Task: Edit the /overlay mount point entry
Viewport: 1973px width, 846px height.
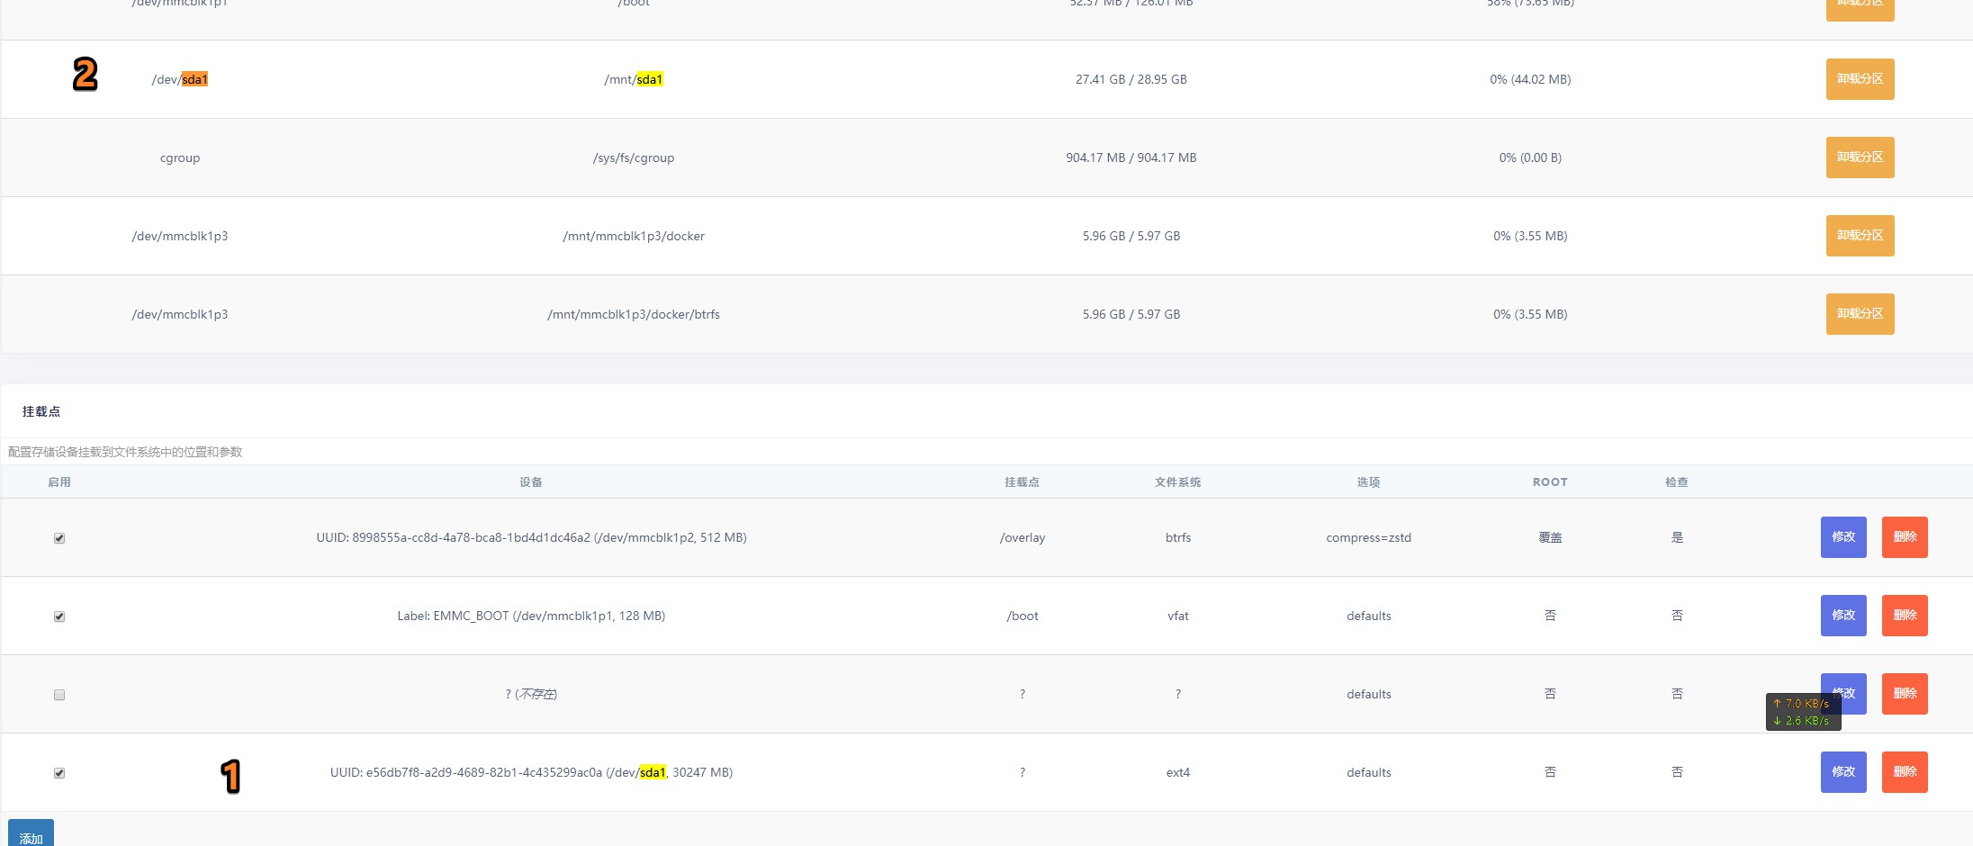Action: pyautogui.click(x=1843, y=537)
